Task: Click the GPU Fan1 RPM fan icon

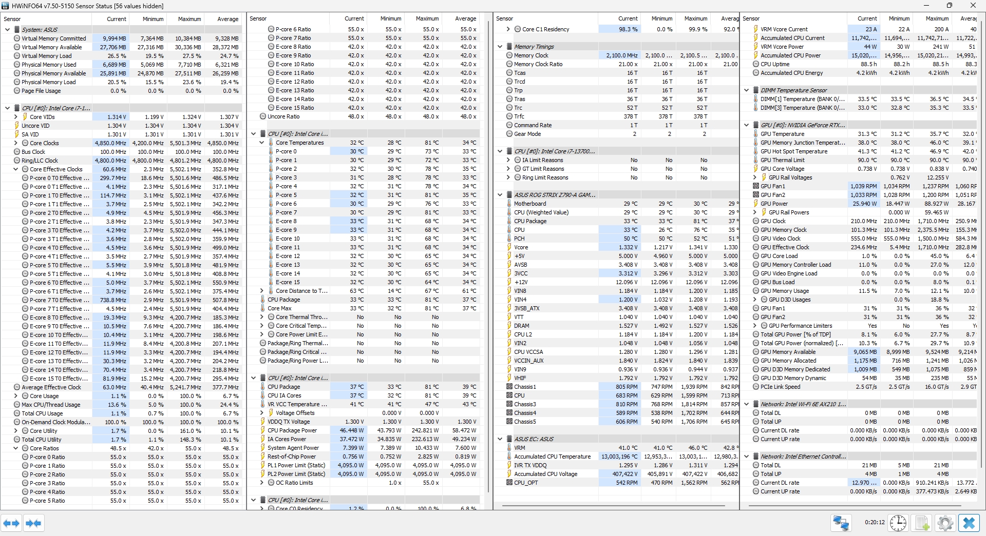Action: pos(755,186)
